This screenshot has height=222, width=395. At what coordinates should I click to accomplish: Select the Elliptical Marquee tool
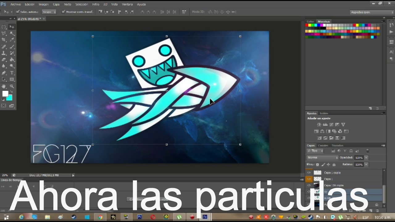[4, 27]
